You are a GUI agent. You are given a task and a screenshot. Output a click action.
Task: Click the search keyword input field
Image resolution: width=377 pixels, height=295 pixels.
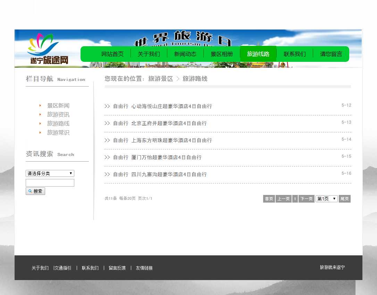50,183
